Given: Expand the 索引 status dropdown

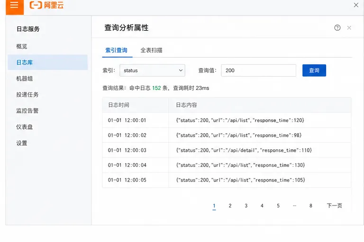Looking at the screenshot, I should point(152,70).
